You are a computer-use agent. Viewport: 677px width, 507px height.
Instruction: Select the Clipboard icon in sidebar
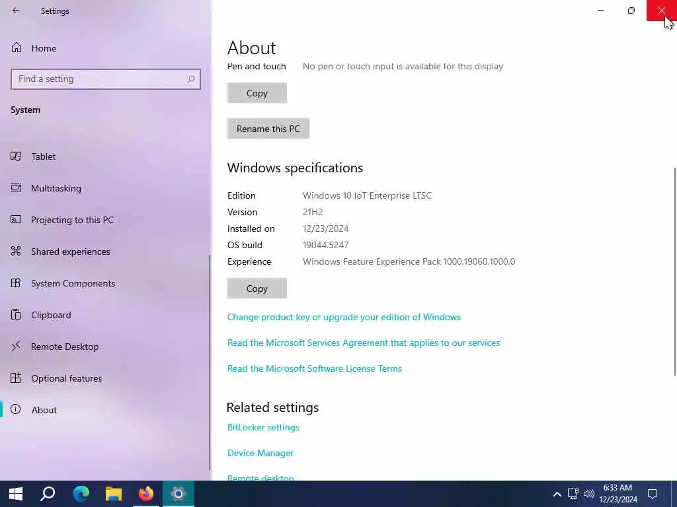(x=16, y=314)
